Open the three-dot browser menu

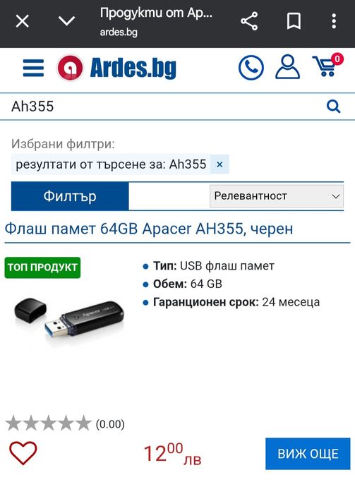click(334, 21)
